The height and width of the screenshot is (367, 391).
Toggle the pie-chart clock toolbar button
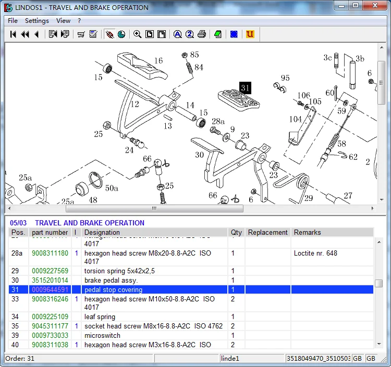(121, 34)
